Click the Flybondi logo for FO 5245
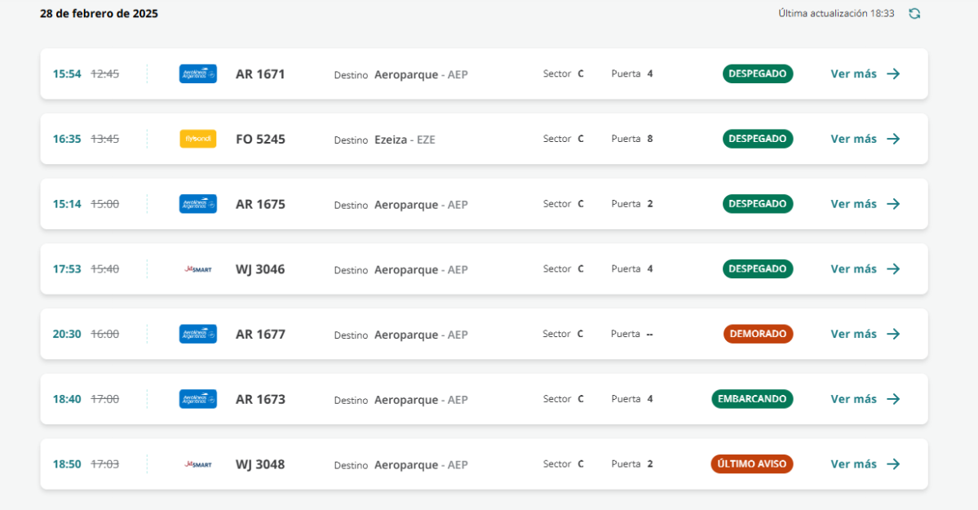Screen dimensions: 978x510 (x=197, y=139)
